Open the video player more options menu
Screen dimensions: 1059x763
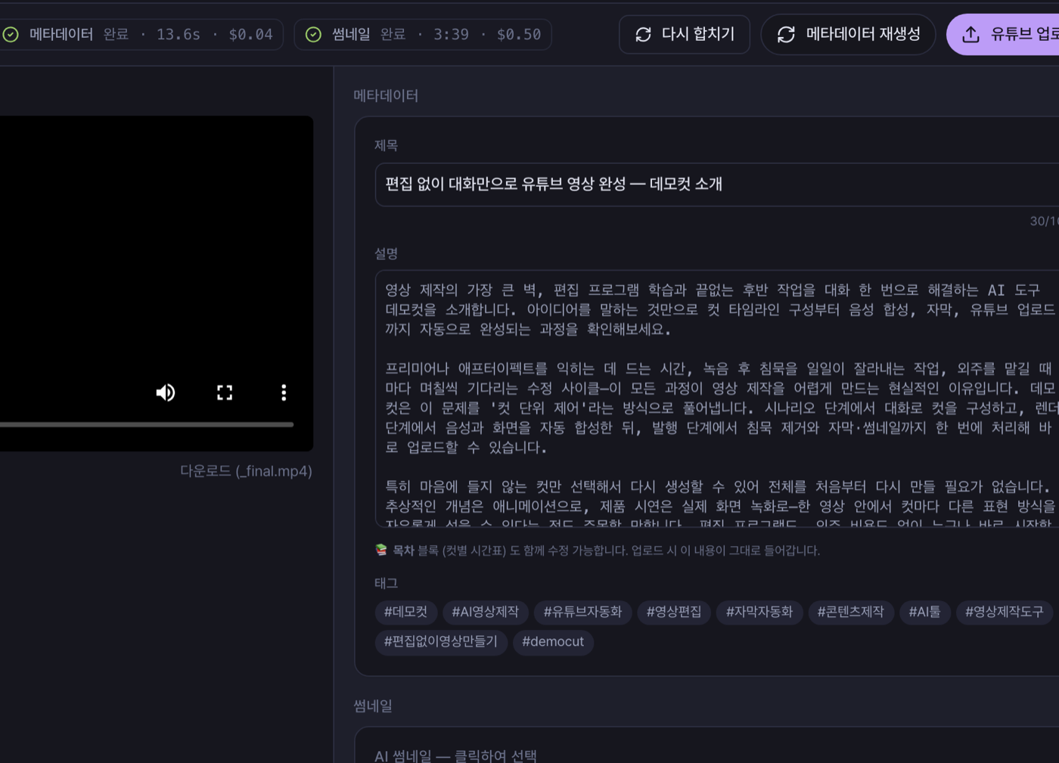(284, 392)
